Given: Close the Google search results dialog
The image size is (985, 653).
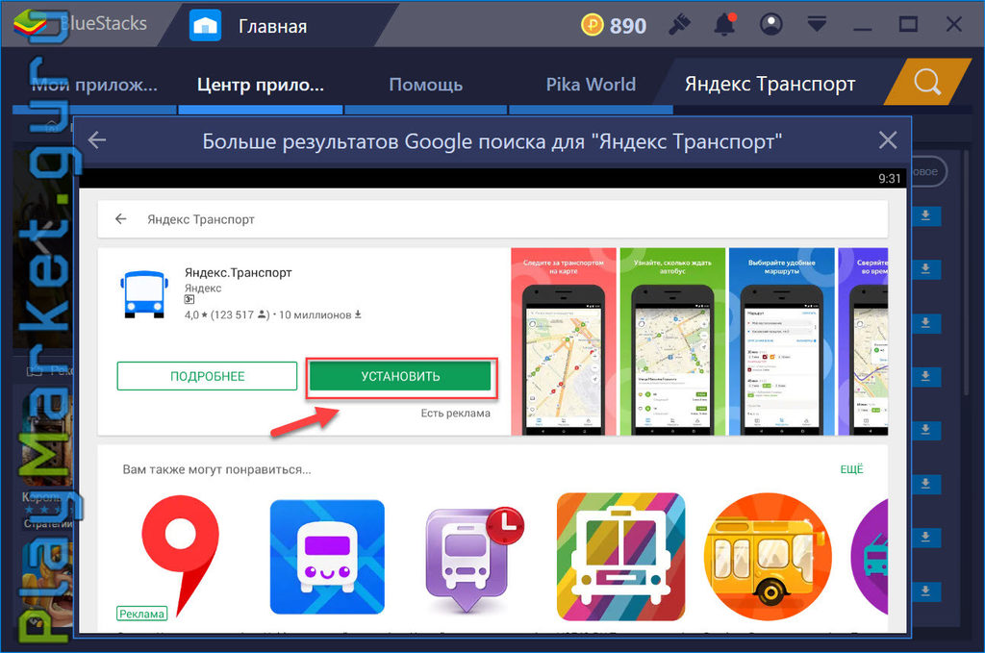Looking at the screenshot, I should click(x=888, y=140).
